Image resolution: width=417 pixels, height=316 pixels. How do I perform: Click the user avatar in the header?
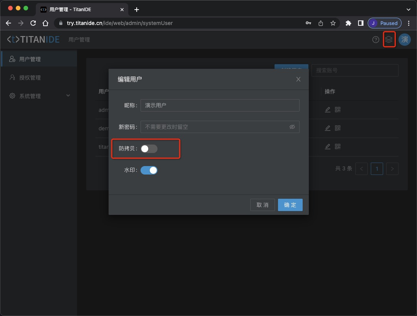(404, 39)
